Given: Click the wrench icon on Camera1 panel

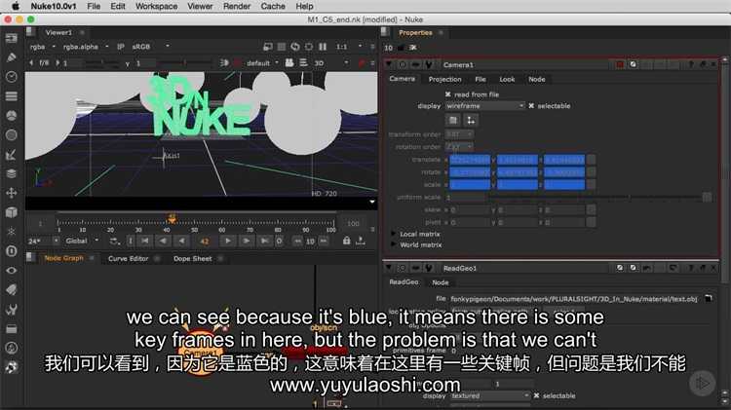Looking at the screenshot, I should 429,64.
